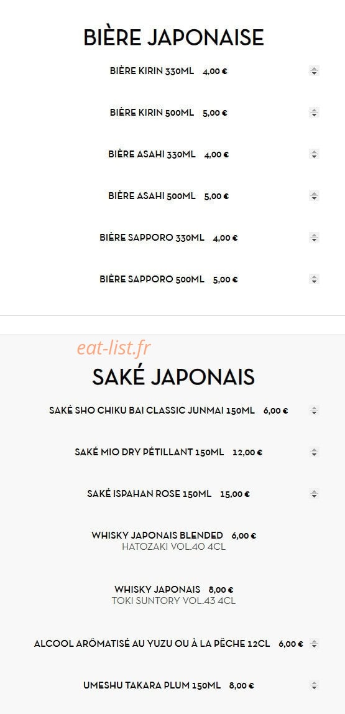345x714 pixels.
Task: Click the Hatozaki Vol.40 4cl description
Action: pyautogui.click(x=173, y=547)
